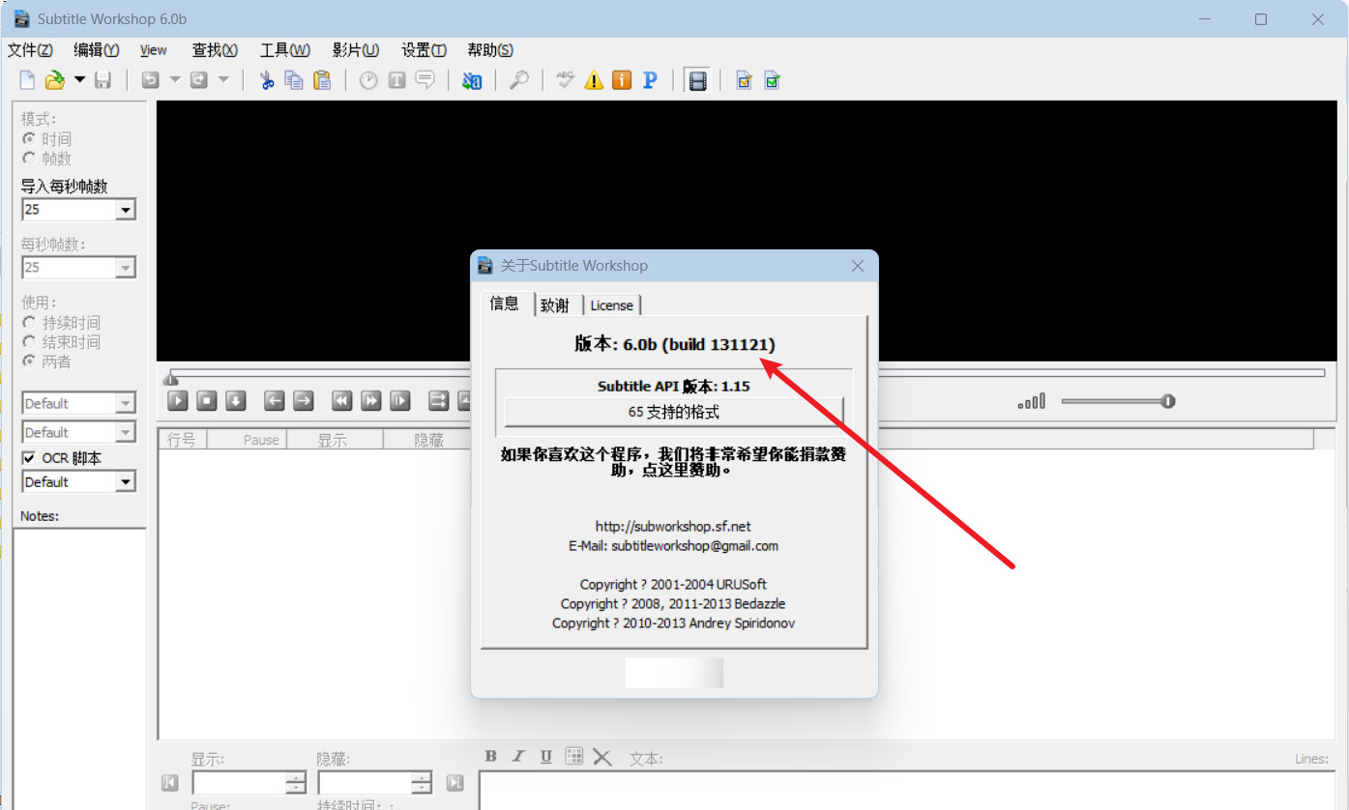The height and width of the screenshot is (810, 1349).
Task: Open the Undo history dropdown arrow
Action: [175, 80]
